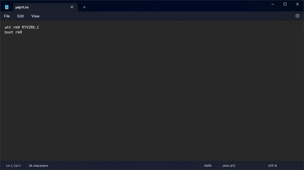Click the Unix (LF) line ending indicator
The width and height of the screenshot is (304, 170).
point(229,166)
